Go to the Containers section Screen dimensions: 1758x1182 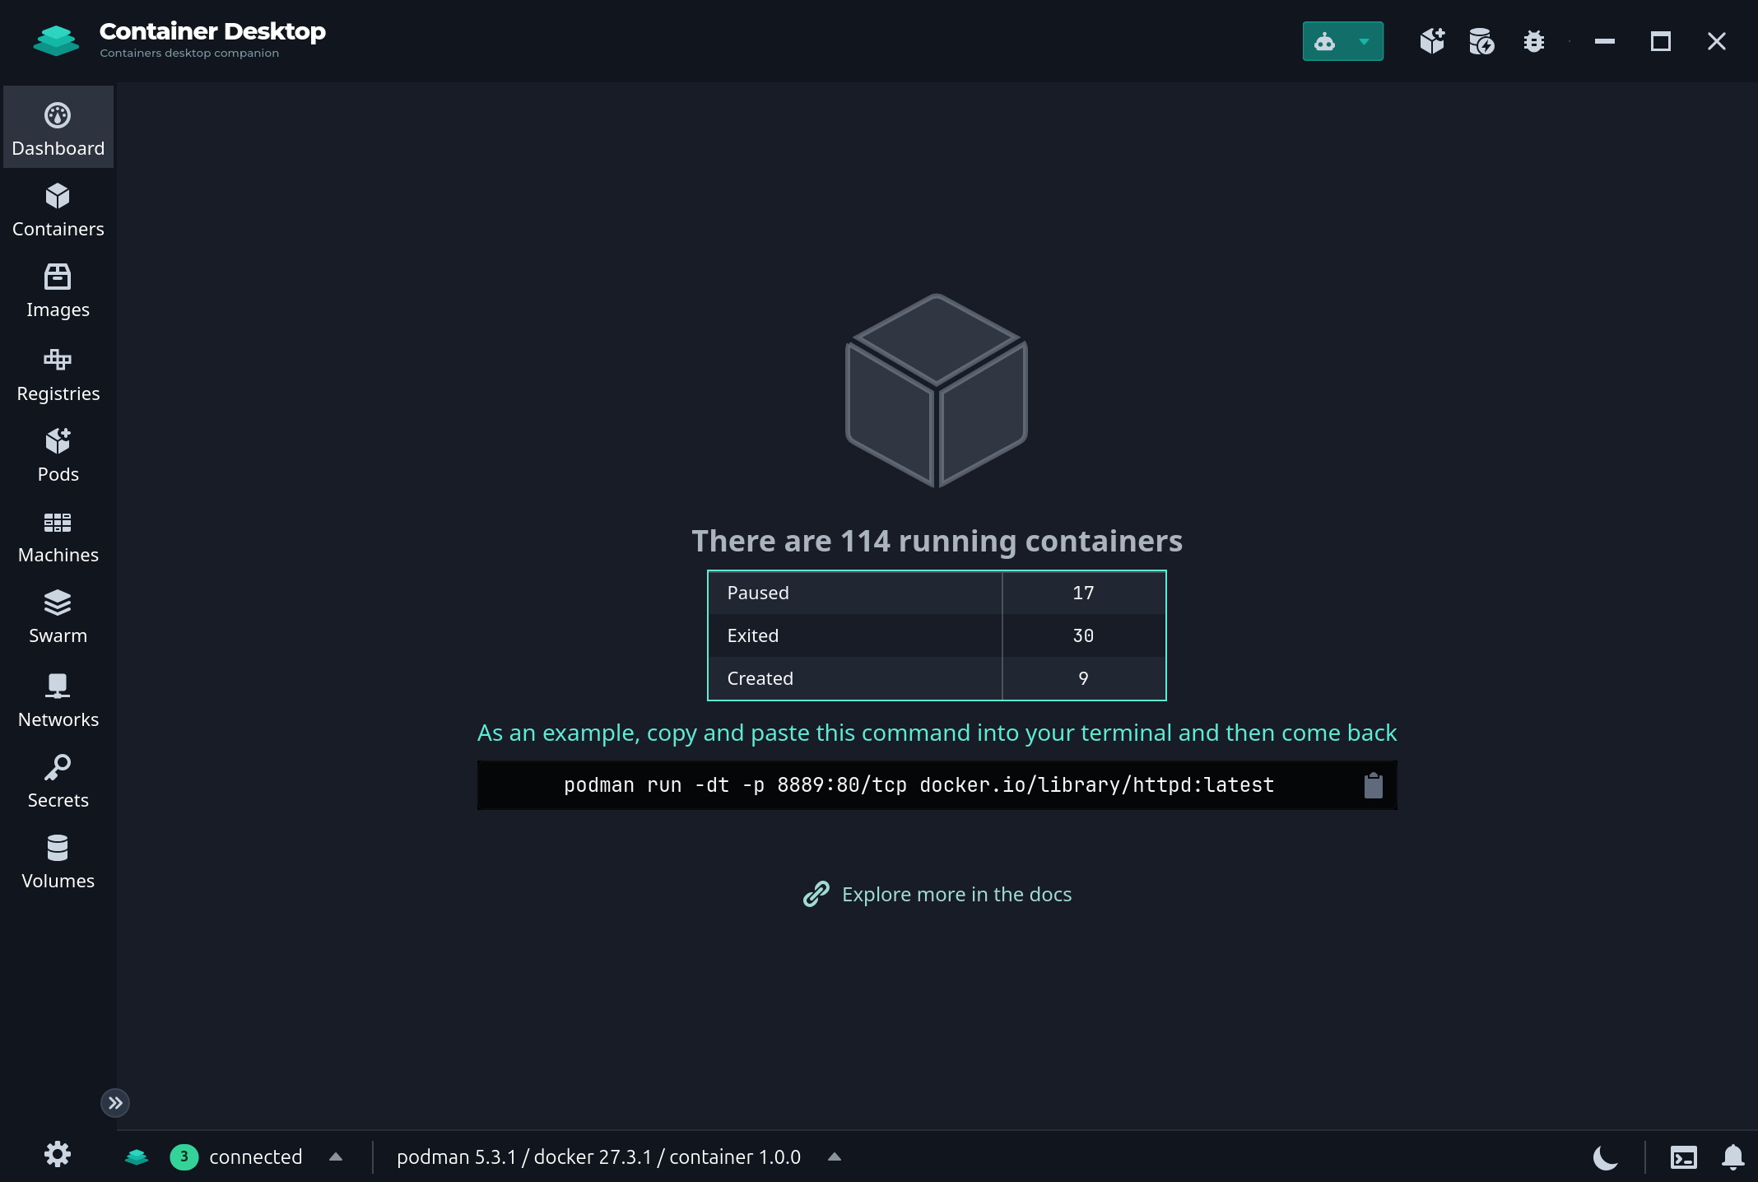pyautogui.click(x=58, y=210)
